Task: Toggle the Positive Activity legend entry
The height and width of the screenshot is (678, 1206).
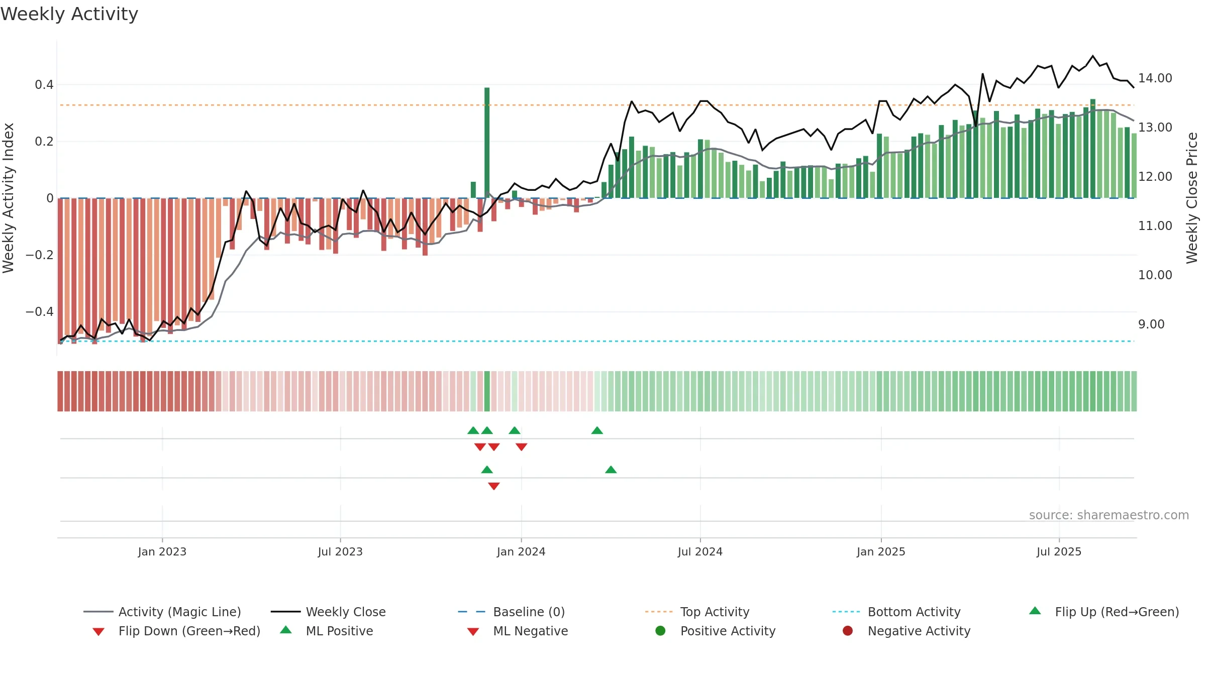Action: [x=716, y=631]
